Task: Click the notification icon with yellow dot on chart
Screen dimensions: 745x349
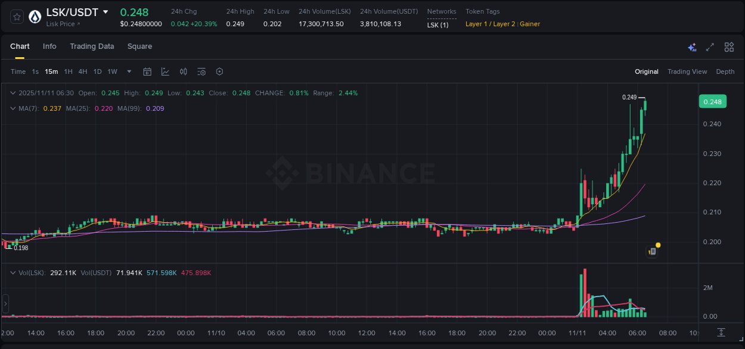Action: [x=652, y=250]
